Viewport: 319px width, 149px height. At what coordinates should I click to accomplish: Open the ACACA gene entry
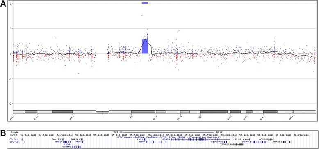click(x=166, y=140)
